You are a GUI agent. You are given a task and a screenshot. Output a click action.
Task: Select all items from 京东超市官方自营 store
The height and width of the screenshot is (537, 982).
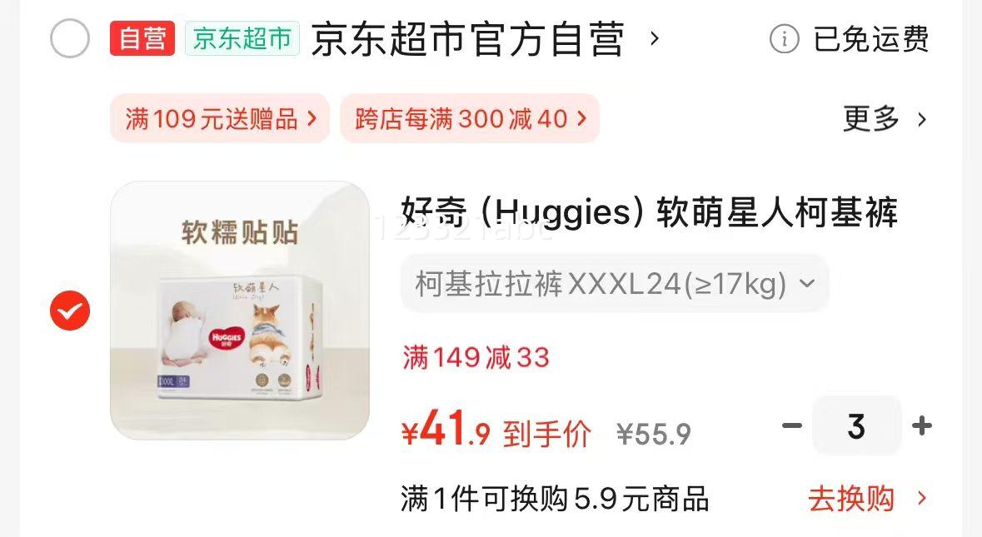coord(69,39)
